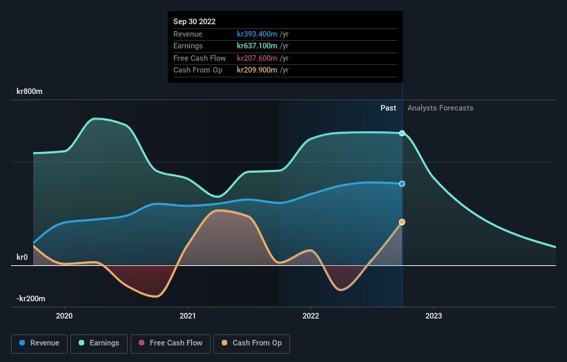
Task: Click the 2021 x-axis label
Action: point(188,316)
